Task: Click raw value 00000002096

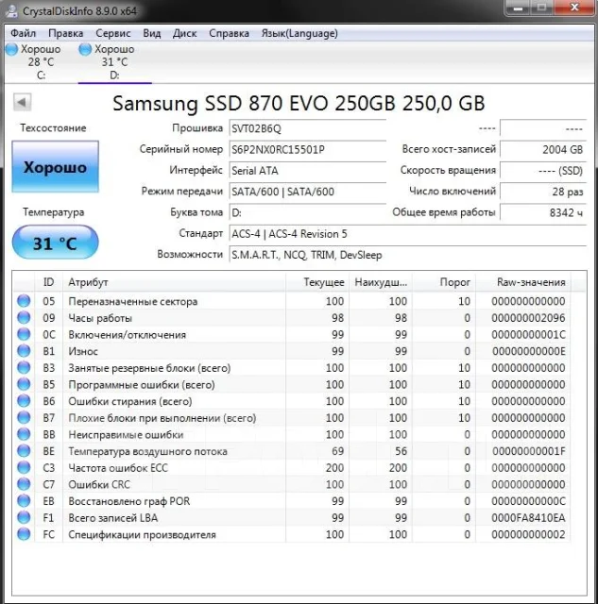Action: tap(528, 318)
